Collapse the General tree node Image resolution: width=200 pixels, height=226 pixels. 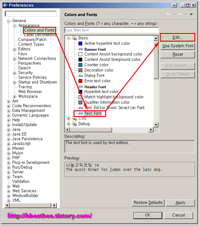tap(8, 21)
